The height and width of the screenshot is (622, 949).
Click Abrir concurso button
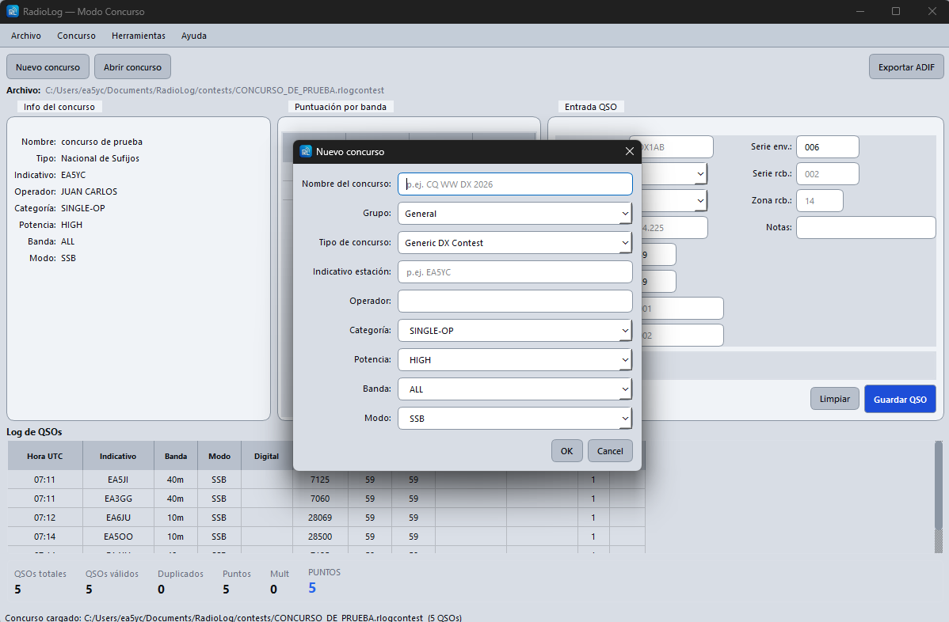pos(132,67)
